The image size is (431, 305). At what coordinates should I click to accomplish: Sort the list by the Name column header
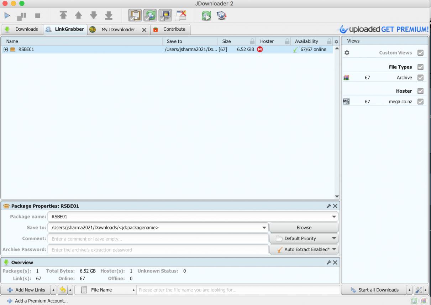click(81, 41)
